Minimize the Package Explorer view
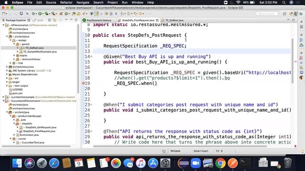The width and height of the screenshot is (305, 171). (71, 20)
